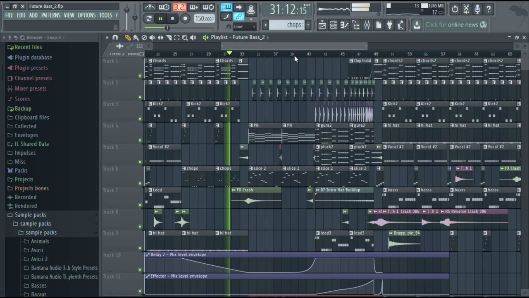The height and width of the screenshot is (298, 529).
Task: Select the Recent files browser item
Action: pyautogui.click(x=28, y=47)
